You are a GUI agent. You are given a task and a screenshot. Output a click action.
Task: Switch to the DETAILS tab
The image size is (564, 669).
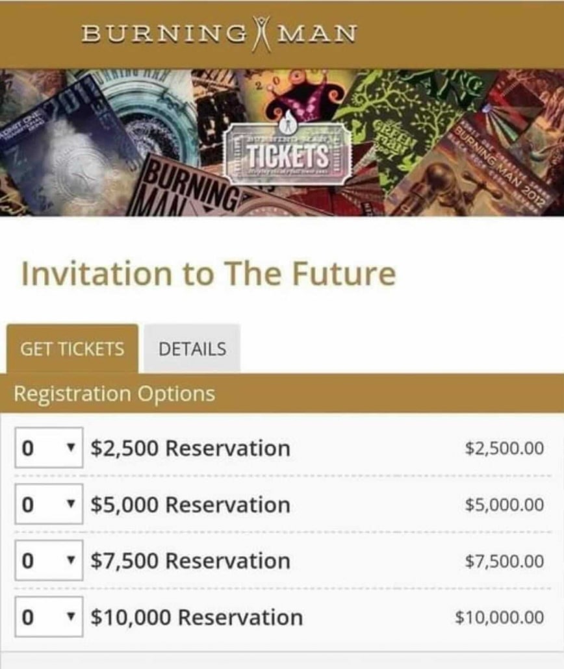[192, 349]
